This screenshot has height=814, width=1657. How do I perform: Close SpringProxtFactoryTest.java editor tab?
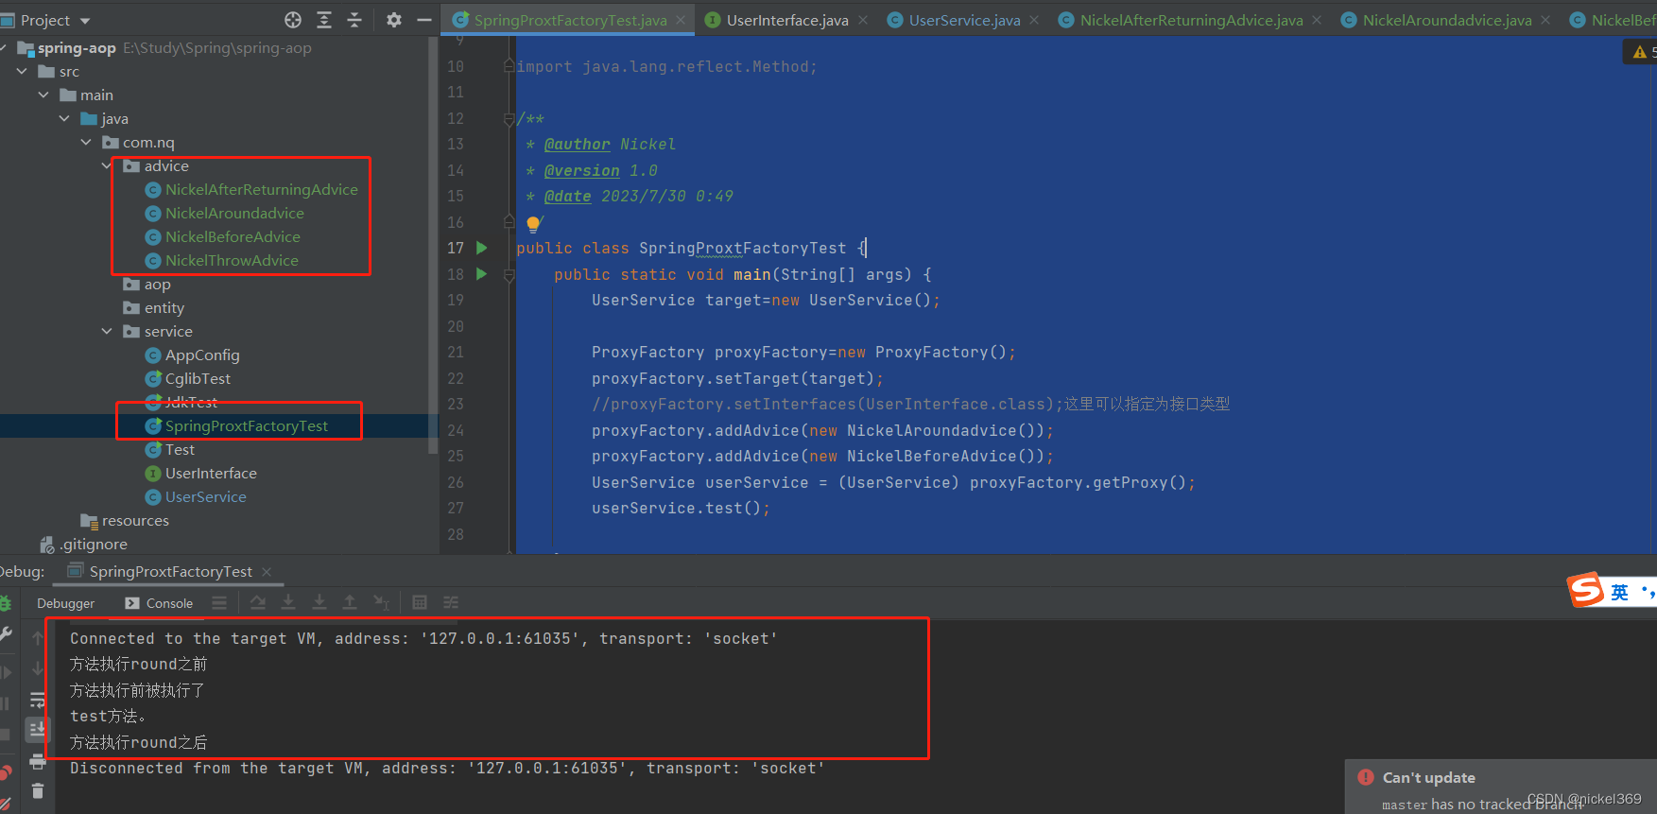tap(681, 20)
